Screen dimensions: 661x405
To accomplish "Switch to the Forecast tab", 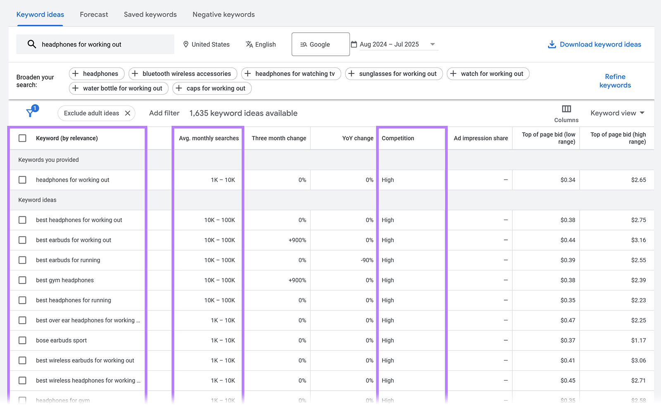I will click(94, 14).
